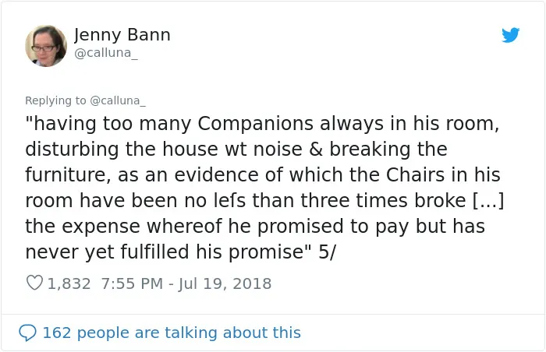546x352 pixels.
Task: Click the word "Chairs" in the tweet body
Action: point(416,174)
